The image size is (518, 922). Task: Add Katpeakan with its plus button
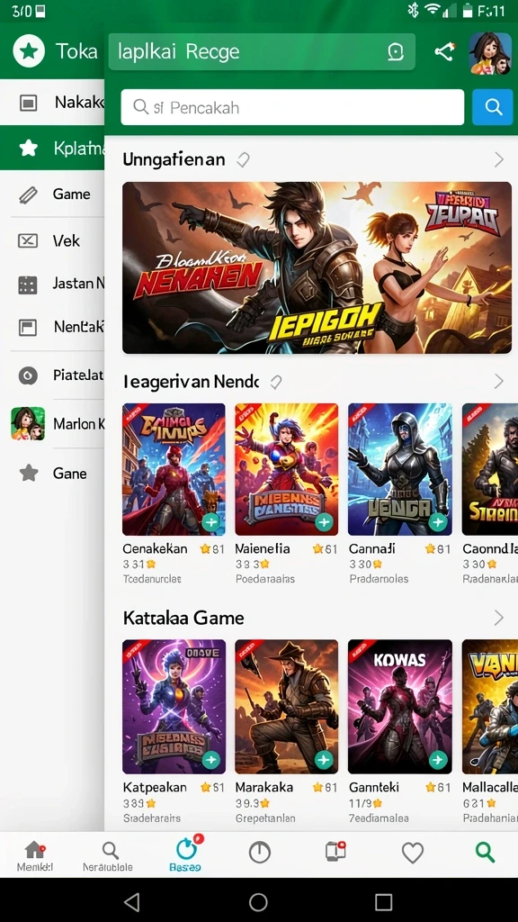210,760
